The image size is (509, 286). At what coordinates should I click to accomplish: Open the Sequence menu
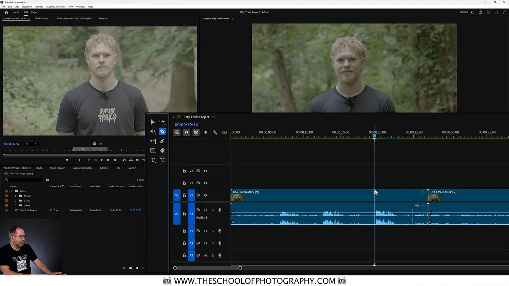26,6
